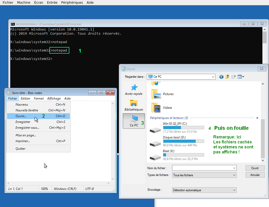Click the Annuler button
This screenshot has height=207, width=269.
tap(255, 175)
